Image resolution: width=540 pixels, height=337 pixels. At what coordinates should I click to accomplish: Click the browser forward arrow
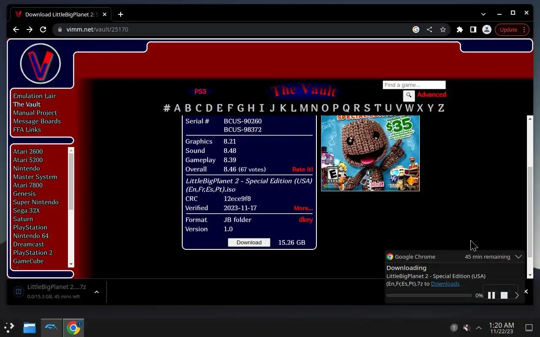tap(29, 29)
